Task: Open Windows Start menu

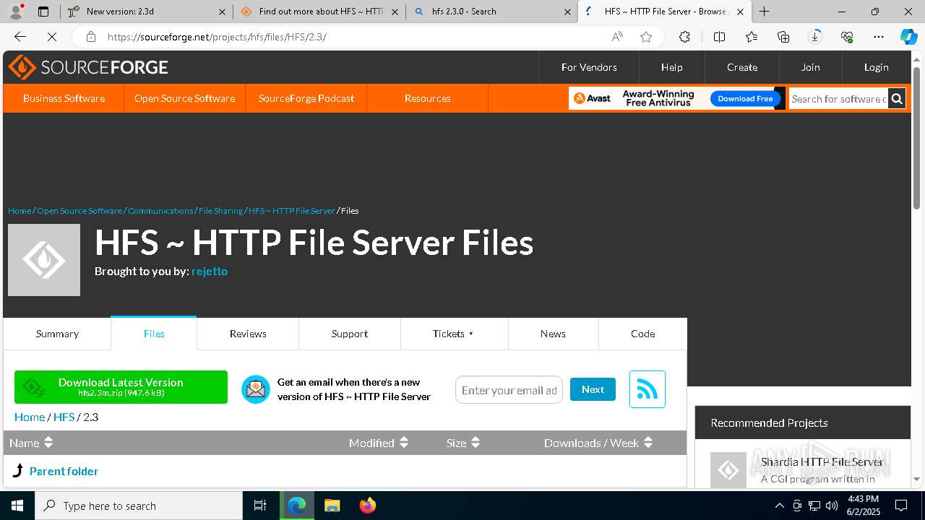Action: coord(17,506)
